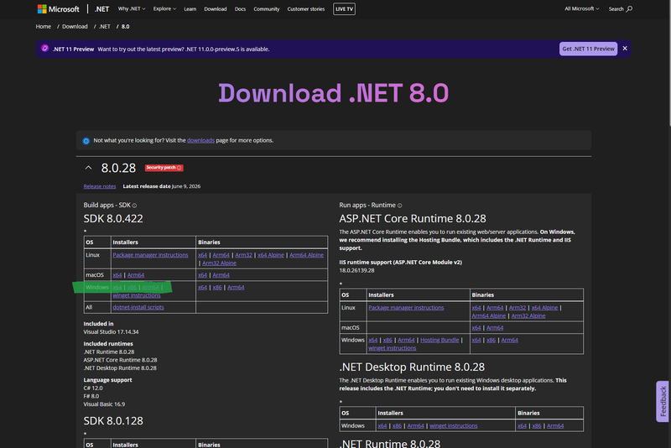This screenshot has width=671, height=448.
Task: Go to .NET breadcrumb
Action: point(105,27)
